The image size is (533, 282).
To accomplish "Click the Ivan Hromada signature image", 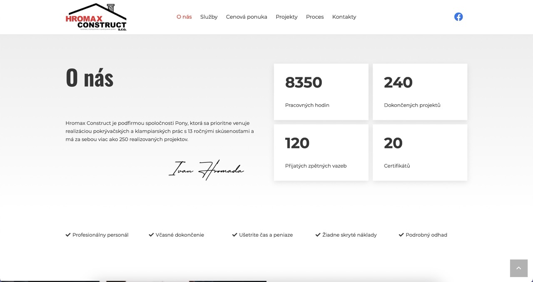I will (x=206, y=170).
